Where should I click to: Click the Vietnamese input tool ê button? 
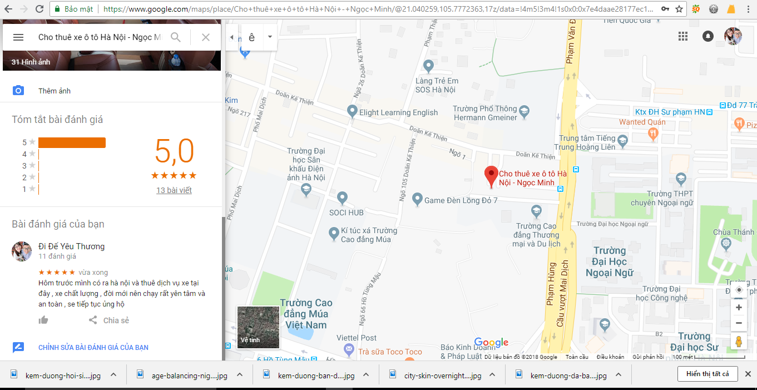click(x=252, y=37)
